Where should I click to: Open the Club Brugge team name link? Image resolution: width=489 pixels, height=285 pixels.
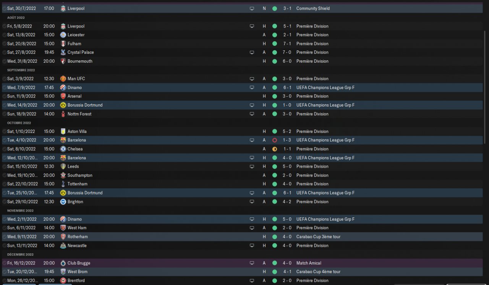(79, 263)
